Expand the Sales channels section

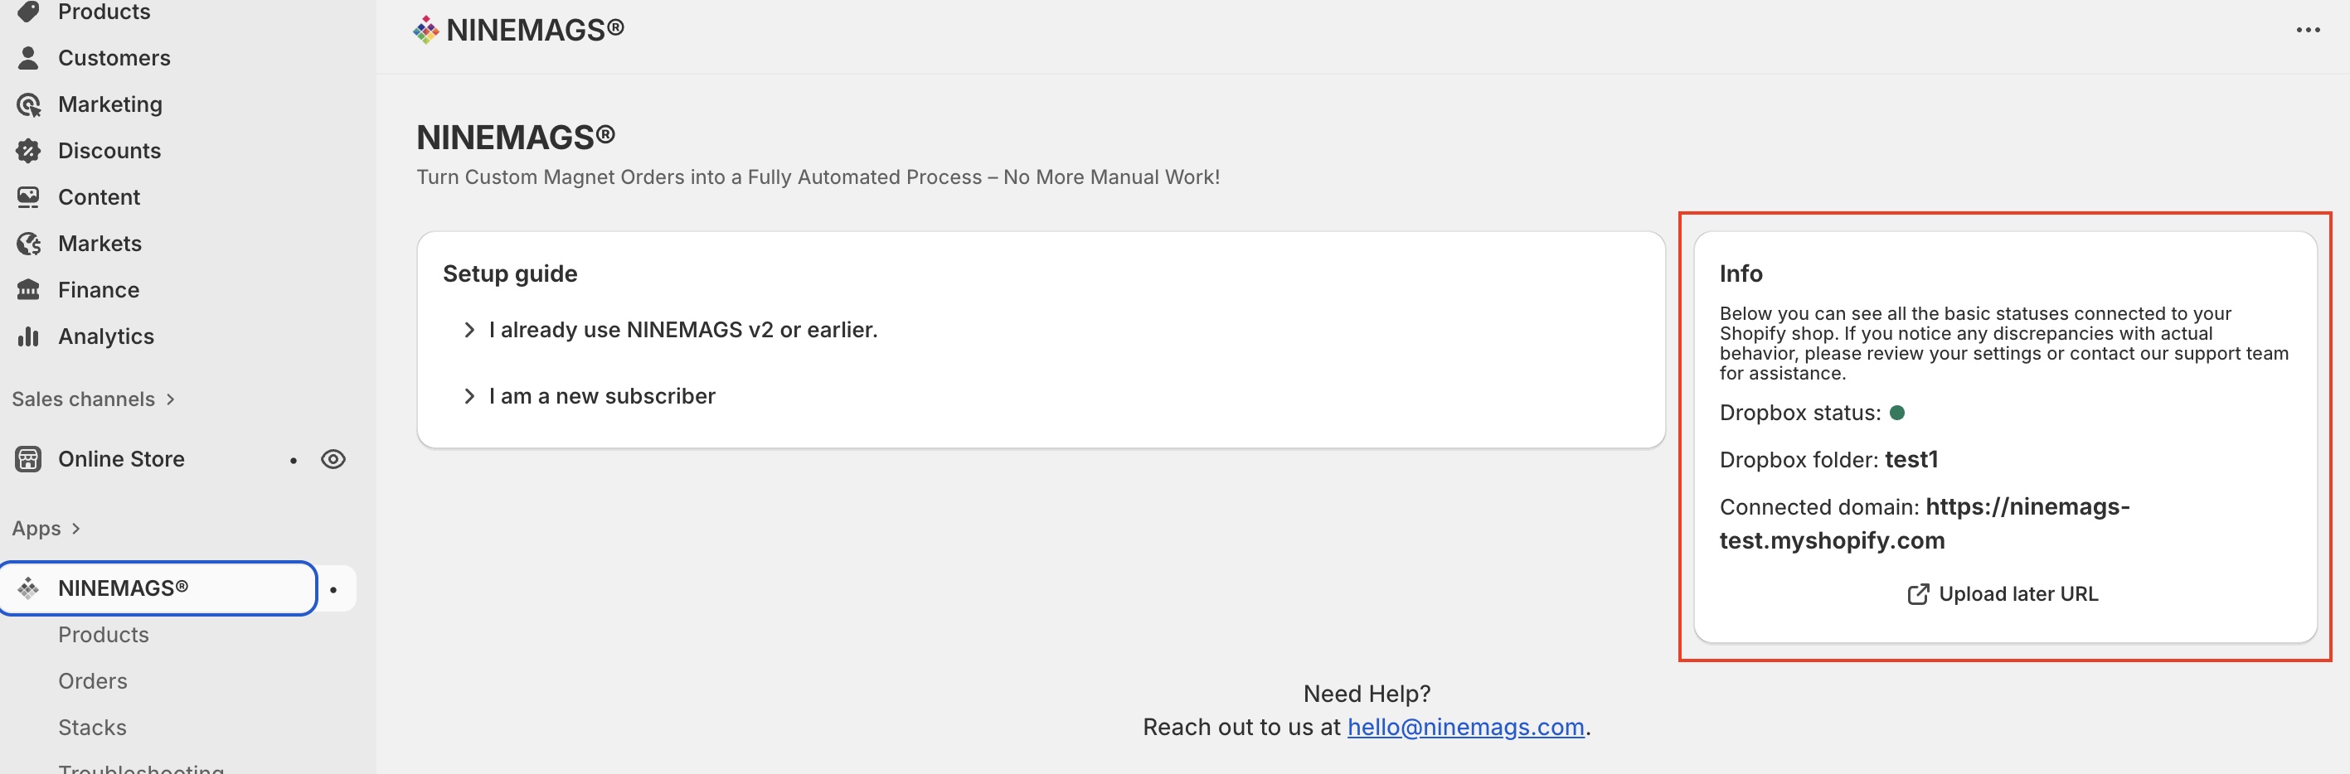click(93, 399)
